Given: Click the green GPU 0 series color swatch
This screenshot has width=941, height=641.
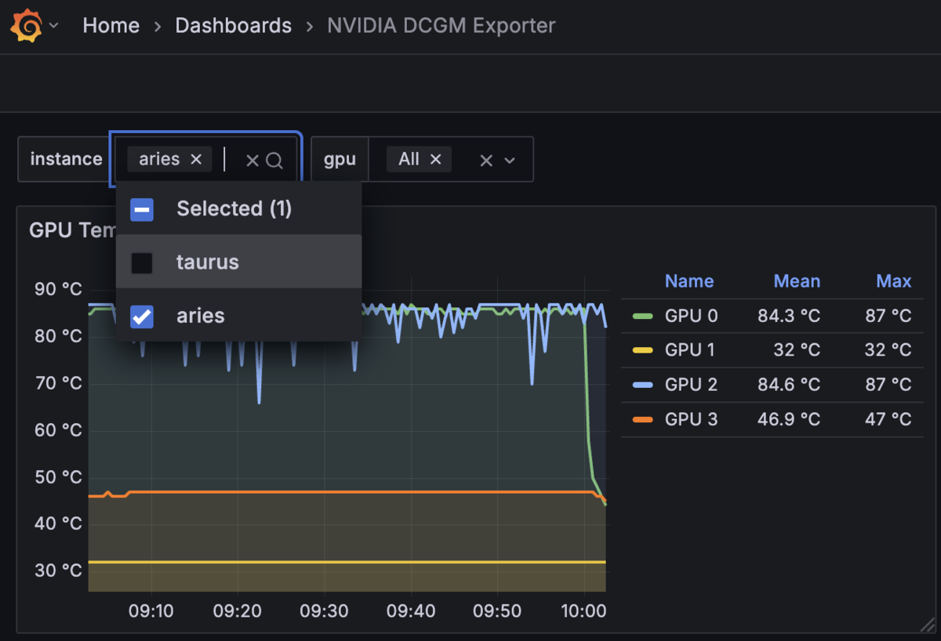Looking at the screenshot, I should 643,316.
